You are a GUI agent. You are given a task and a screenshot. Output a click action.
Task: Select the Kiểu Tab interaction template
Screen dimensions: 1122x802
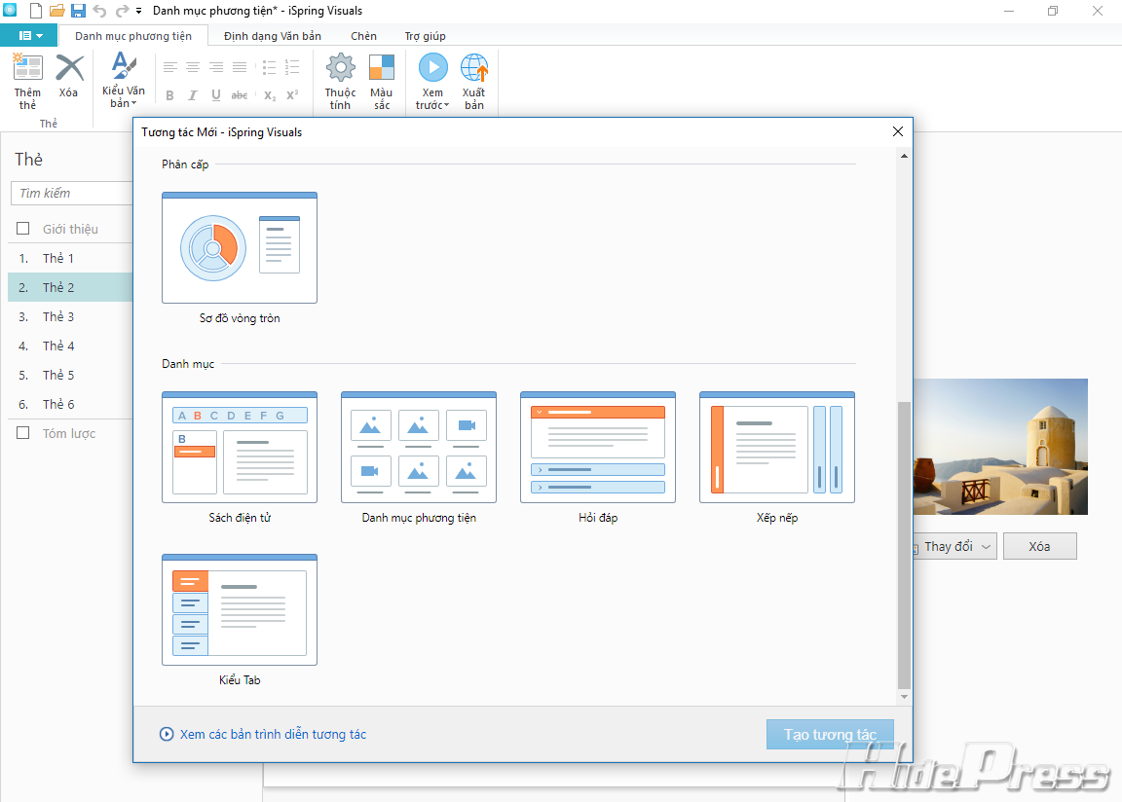coord(240,610)
